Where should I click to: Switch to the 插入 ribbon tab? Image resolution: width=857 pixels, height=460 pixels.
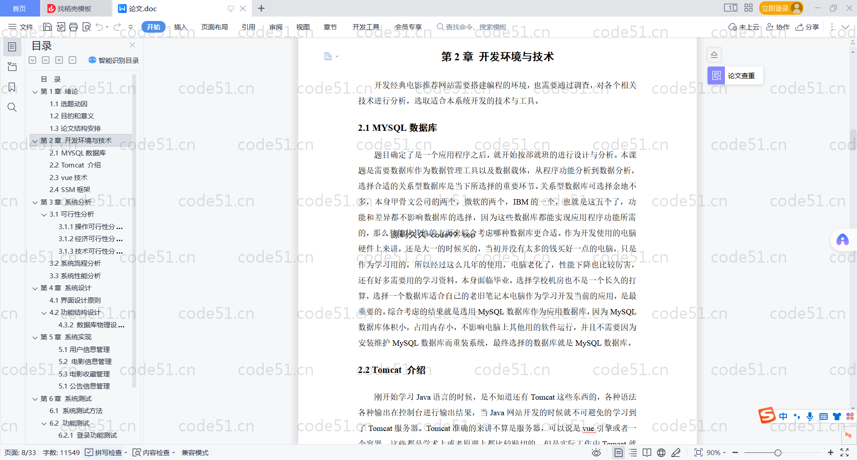coord(180,27)
